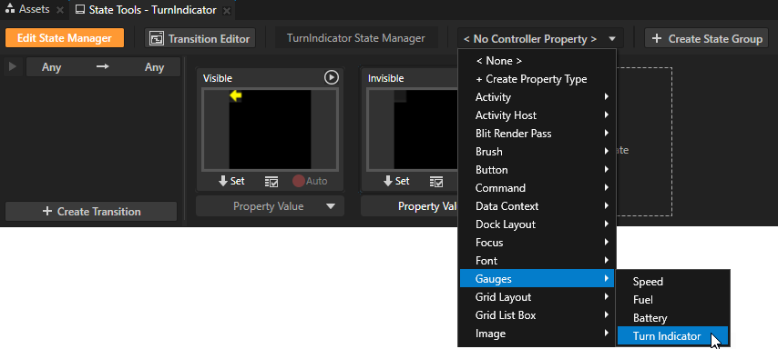Click the Edit State Manager button

click(65, 38)
